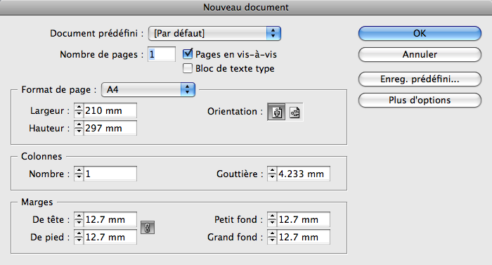Confirm dialog with OK button
492x265 pixels.
pyautogui.click(x=420, y=33)
